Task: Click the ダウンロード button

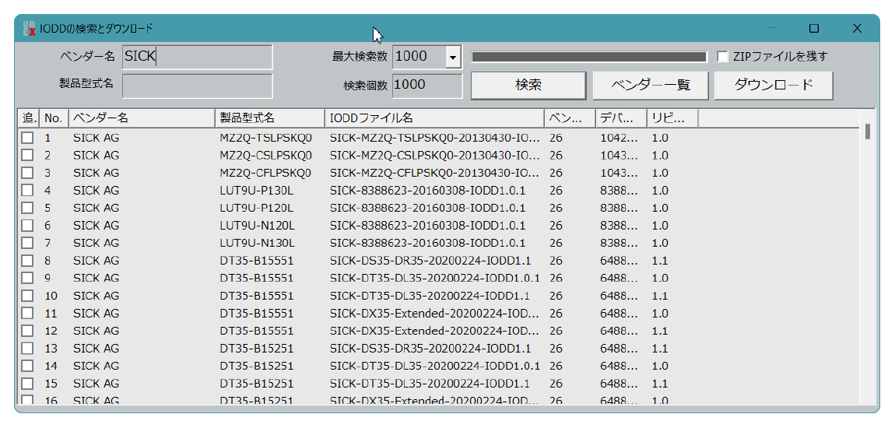Action: pos(773,85)
